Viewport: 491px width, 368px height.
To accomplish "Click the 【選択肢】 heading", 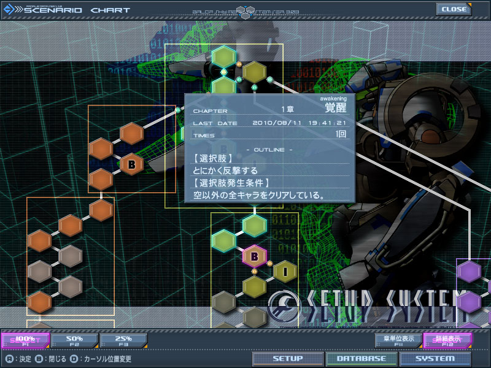I will coord(213,158).
